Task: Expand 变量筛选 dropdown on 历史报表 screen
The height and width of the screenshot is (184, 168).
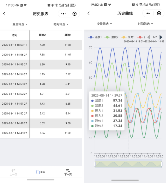Action: [x=20, y=24]
